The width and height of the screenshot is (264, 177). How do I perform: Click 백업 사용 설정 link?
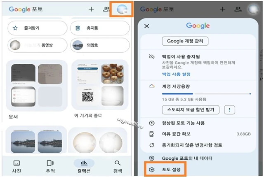(x=176, y=74)
